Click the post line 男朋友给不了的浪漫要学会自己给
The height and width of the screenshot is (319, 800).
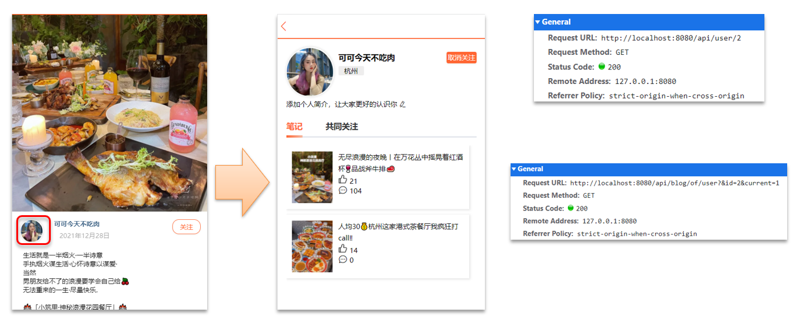(76, 281)
